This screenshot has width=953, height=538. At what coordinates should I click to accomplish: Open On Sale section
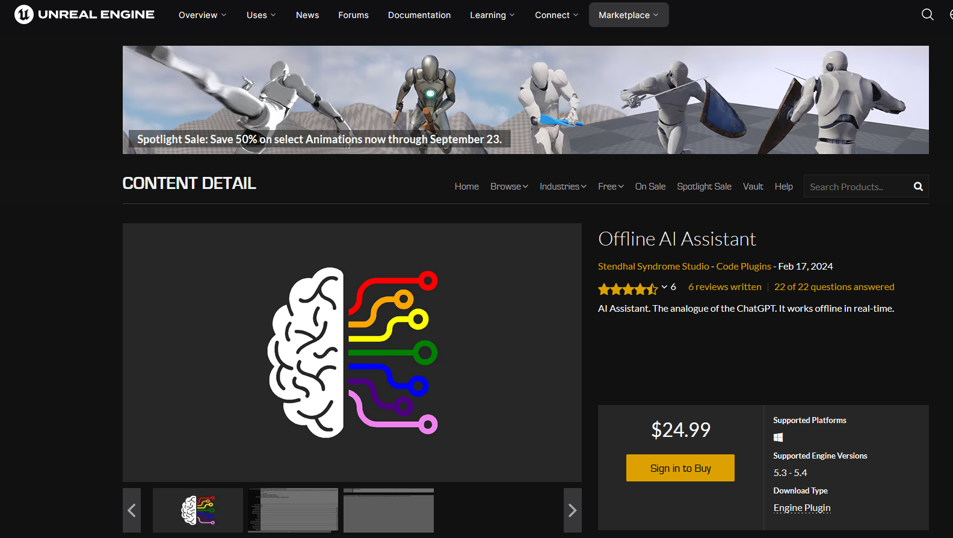650,187
